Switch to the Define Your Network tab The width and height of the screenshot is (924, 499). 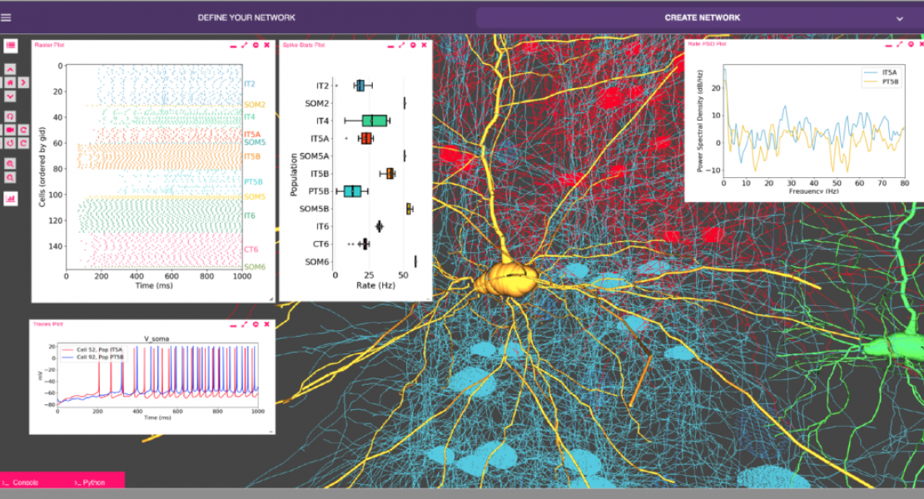tap(246, 17)
